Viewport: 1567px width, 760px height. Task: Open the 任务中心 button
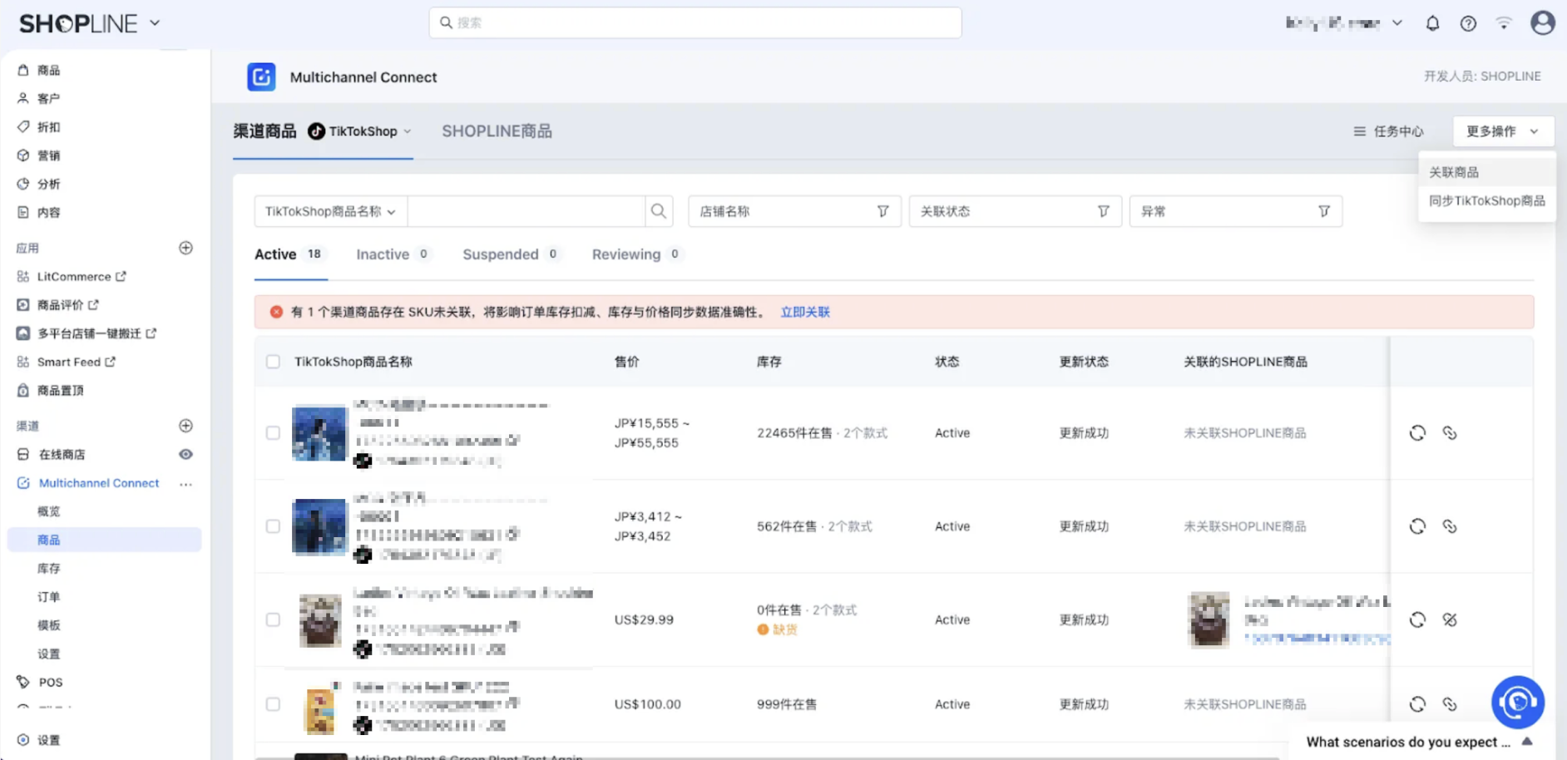[1388, 131]
